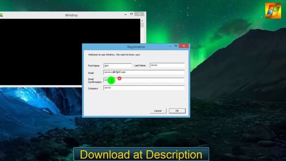Click the 'Email Confirmation' label
The height and width of the screenshot is (161, 286).
(x=95, y=80)
